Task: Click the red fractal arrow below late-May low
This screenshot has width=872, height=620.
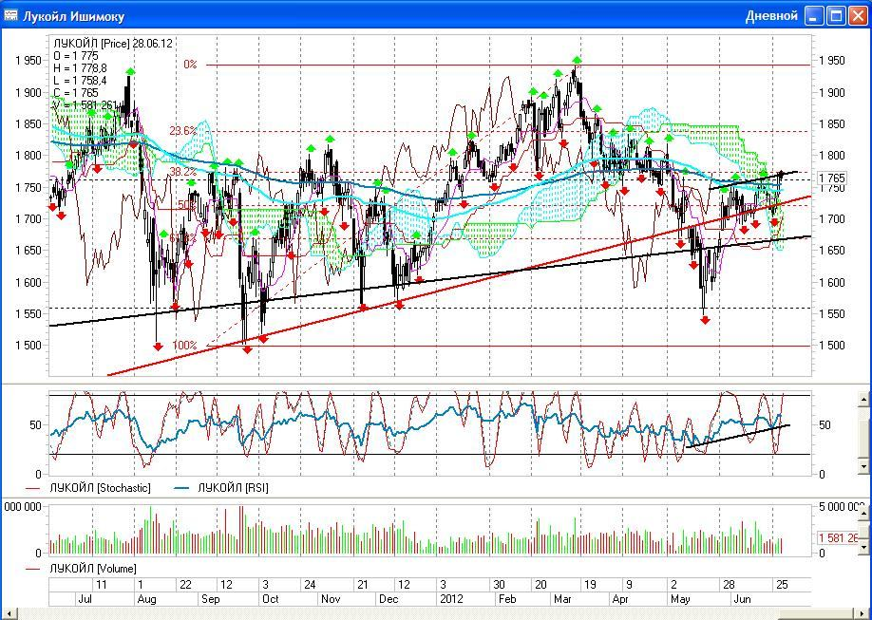Action: point(705,320)
